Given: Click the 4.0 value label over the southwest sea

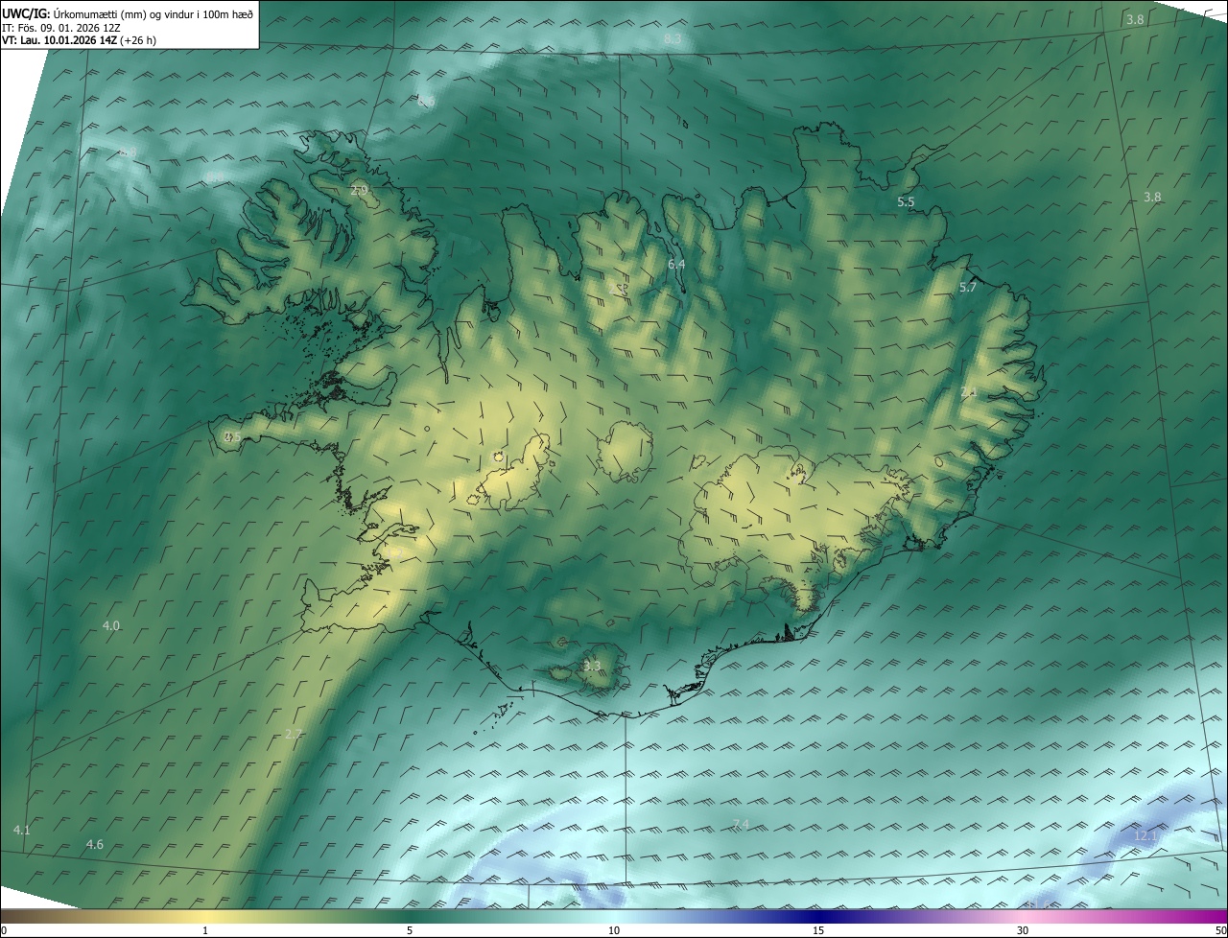Looking at the screenshot, I should click(111, 625).
